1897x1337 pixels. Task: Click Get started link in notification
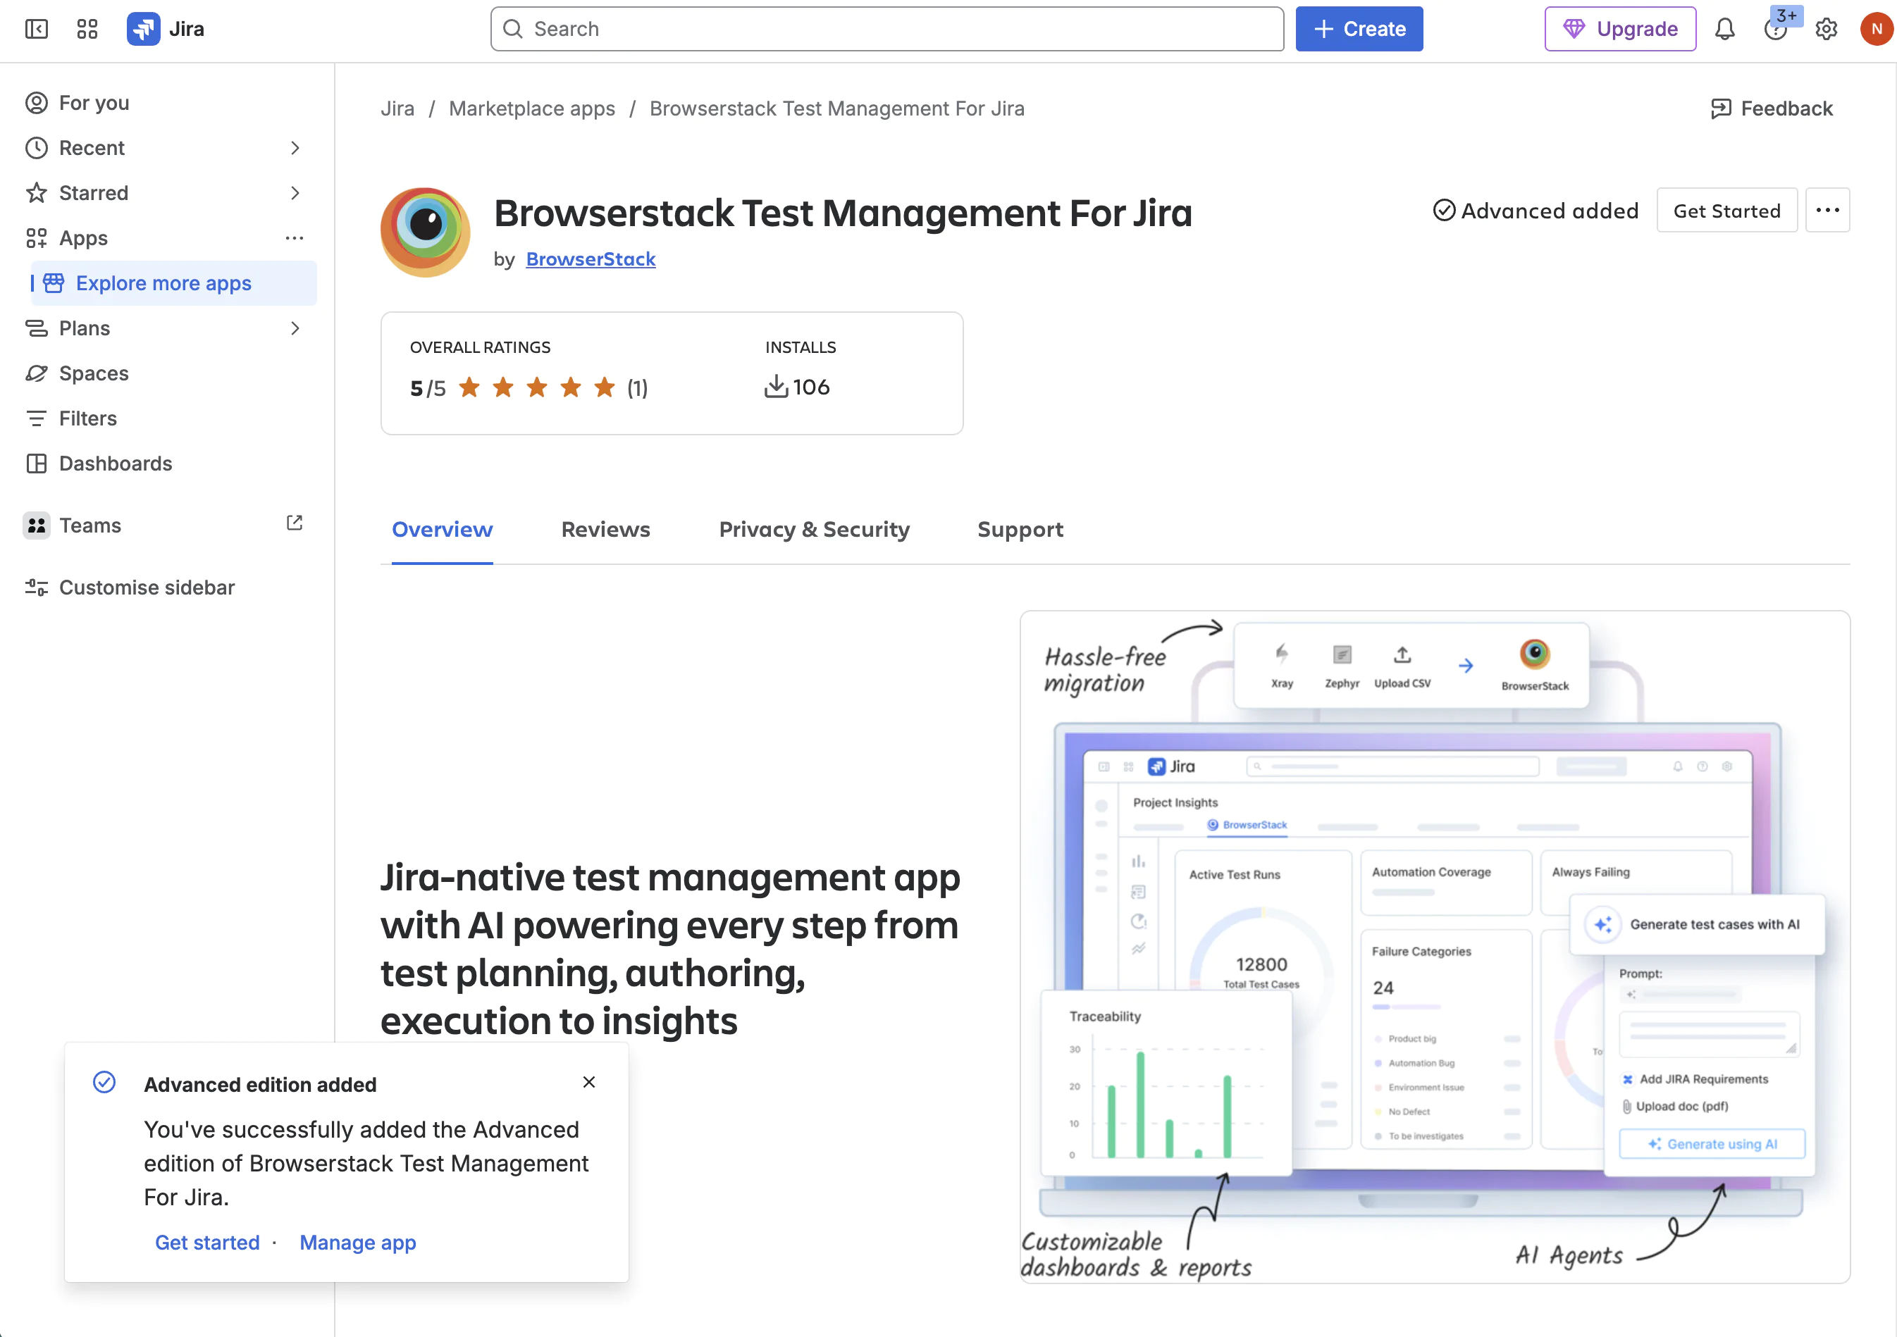pyautogui.click(x=207, y=1242)
